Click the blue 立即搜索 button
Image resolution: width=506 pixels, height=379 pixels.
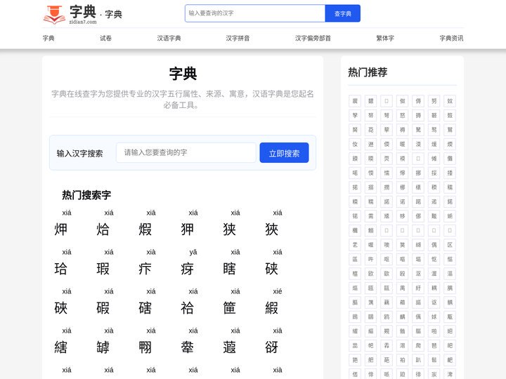285,153
